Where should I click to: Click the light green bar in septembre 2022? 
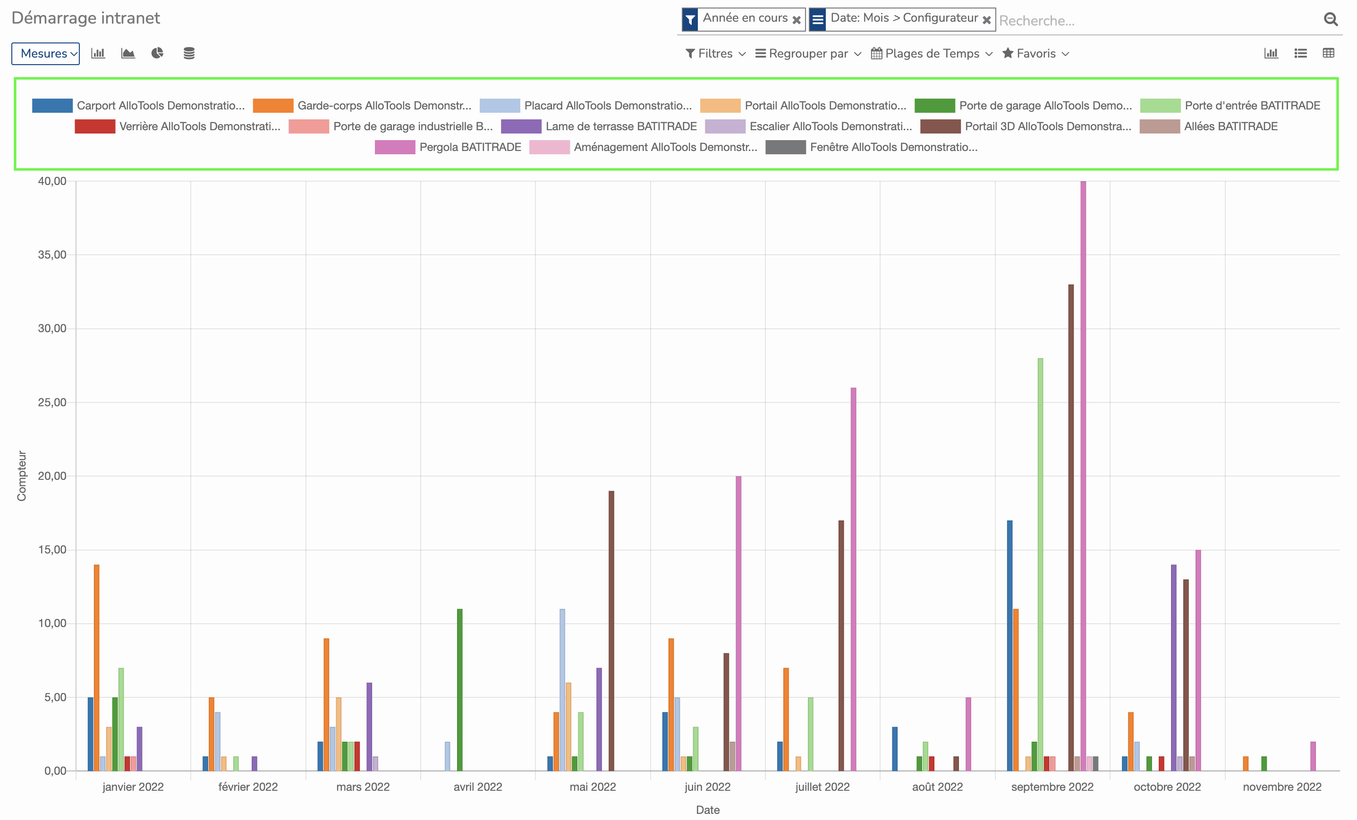coord(1040,565)
